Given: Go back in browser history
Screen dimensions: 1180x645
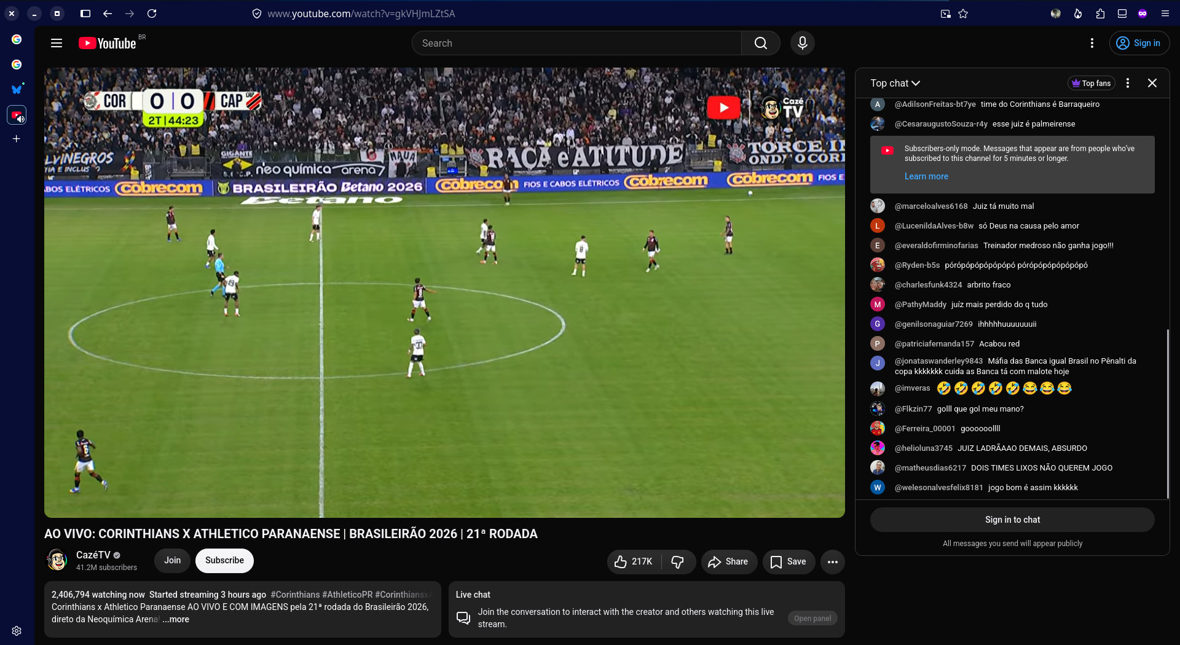Looking at the screenshot, I should tap(108, 14).
